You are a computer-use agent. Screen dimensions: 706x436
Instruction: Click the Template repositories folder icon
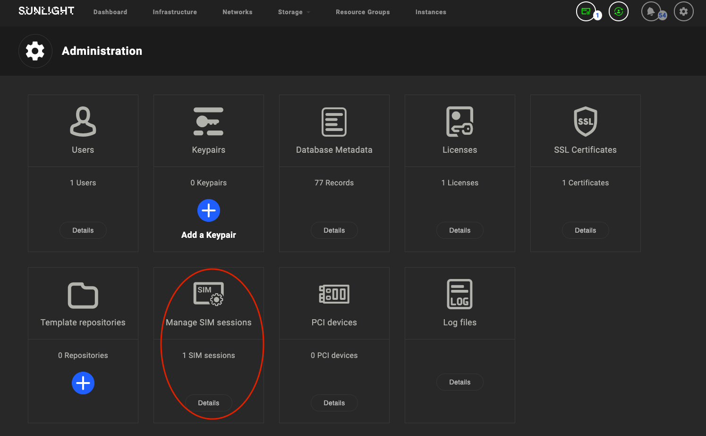pos(83,296)
